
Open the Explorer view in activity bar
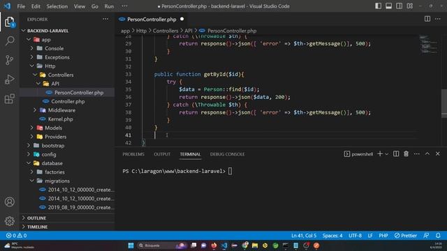(x=9, y=22)
